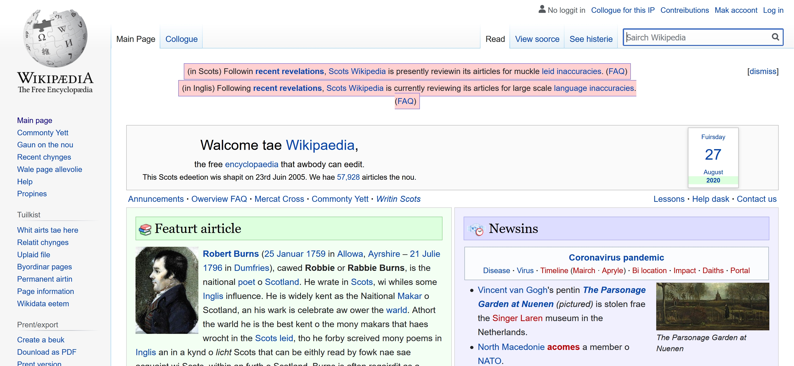Click Contact us link
Image resolution: width=794 pixels, height=366 pixels.
pyautogui.click(x=756, y=199)
